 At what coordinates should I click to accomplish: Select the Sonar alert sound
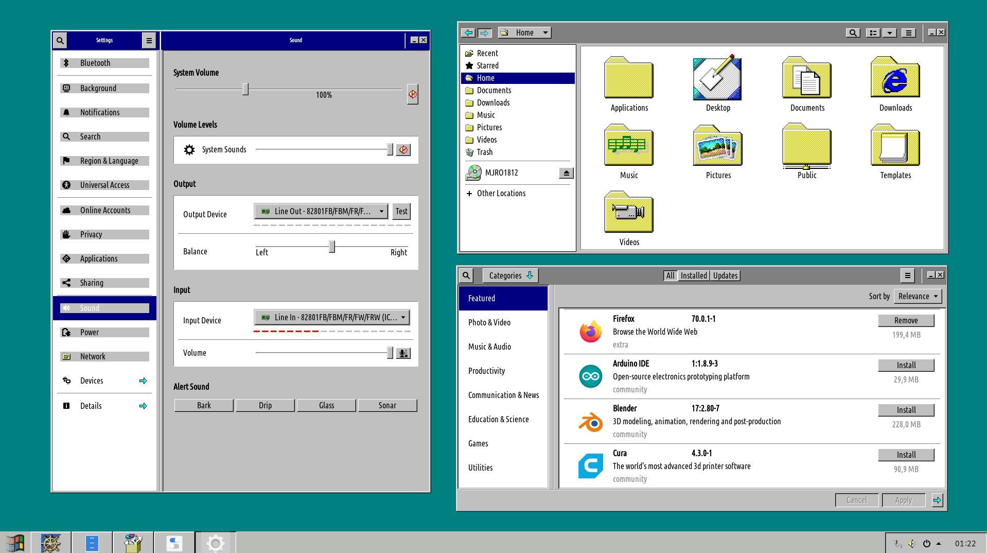[387, 405]
